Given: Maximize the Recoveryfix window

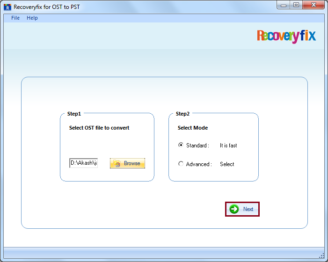Looking at the screenshot, I should 296,5.
